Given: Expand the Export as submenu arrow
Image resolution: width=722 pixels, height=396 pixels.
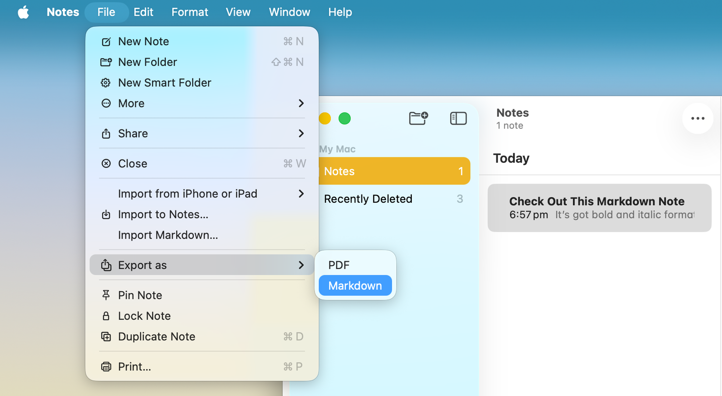Looking at the screenshot, I should (301, 265).
